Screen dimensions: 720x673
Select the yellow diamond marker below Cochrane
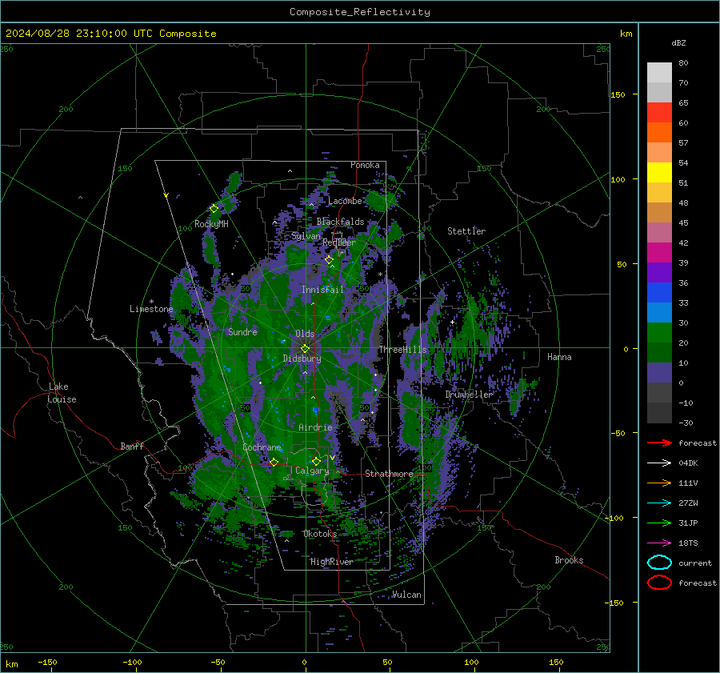274,462
